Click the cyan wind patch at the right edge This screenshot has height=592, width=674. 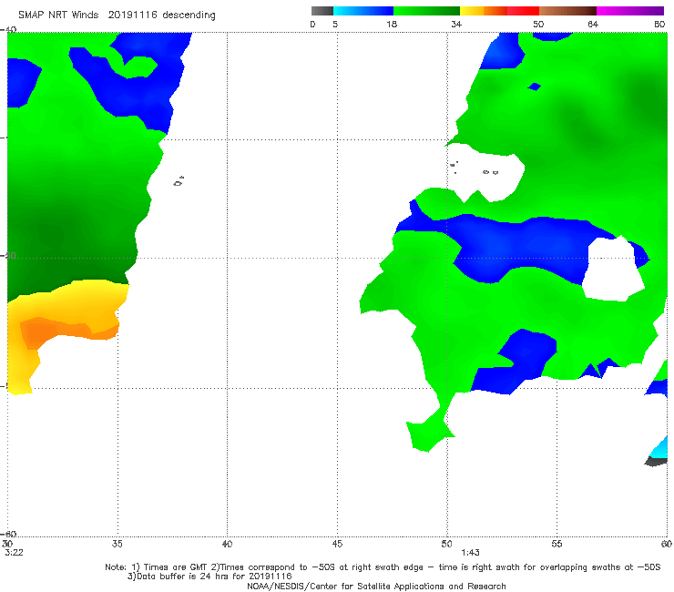660,448
